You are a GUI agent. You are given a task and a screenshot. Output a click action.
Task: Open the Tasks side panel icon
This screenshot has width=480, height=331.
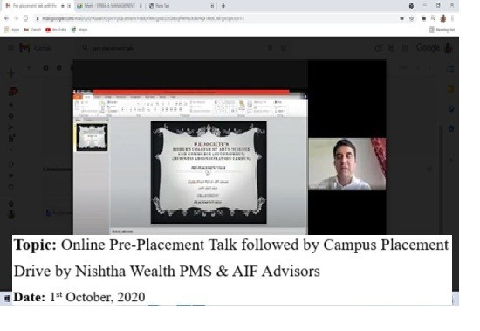[451, 109]
